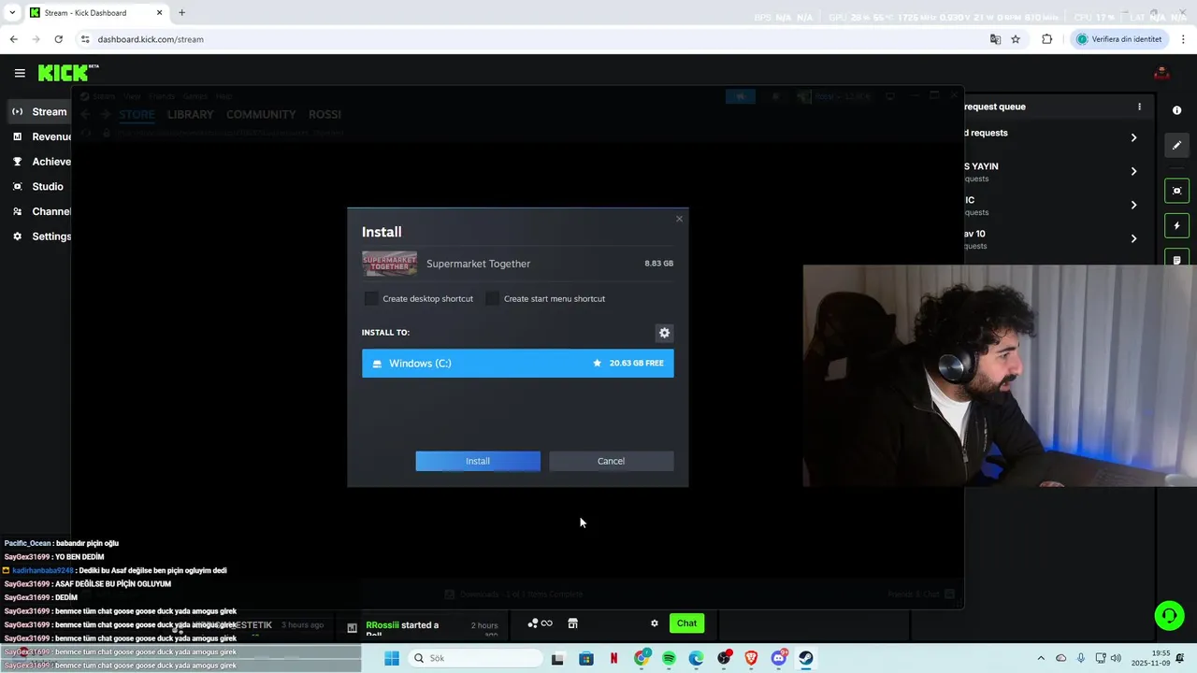Open the three-dot menu of request queue
1197x673 pixels.
(x=1139, y=107)
